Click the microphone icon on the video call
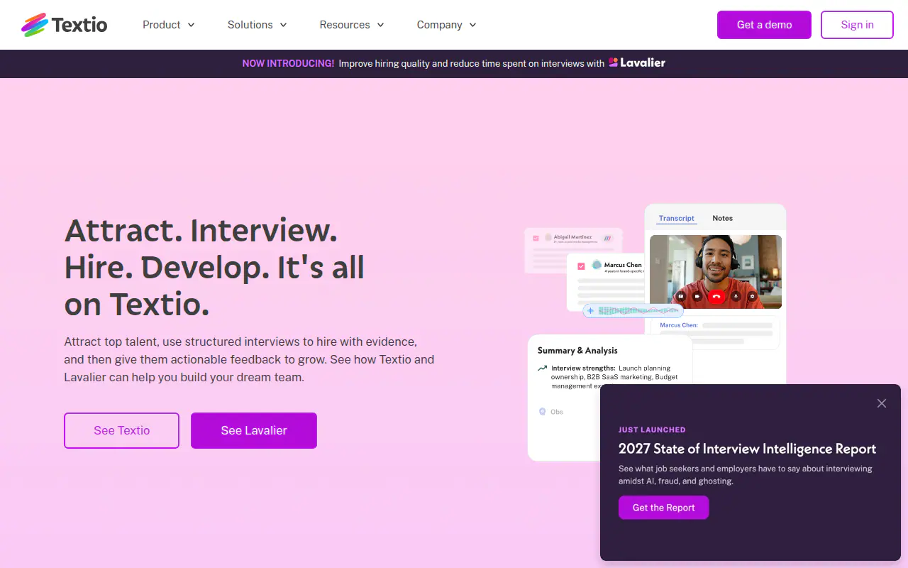Viewport: 908px width, 568px height. (736, 296)
